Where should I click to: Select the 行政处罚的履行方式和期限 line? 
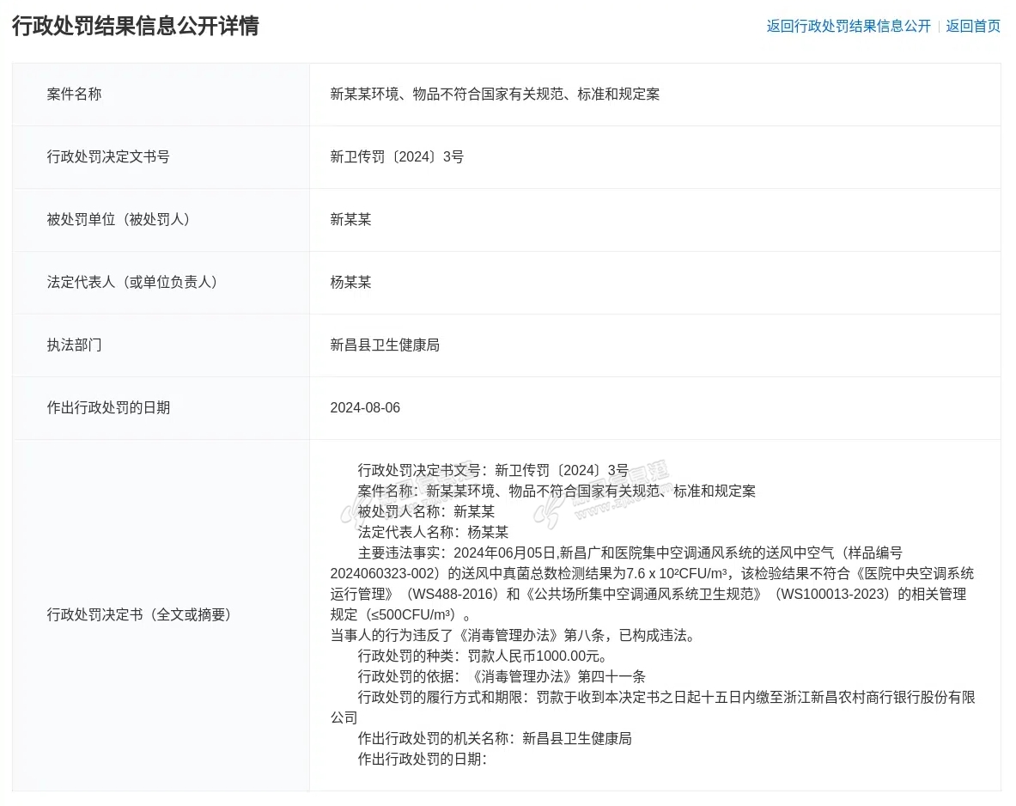point(666,698)
